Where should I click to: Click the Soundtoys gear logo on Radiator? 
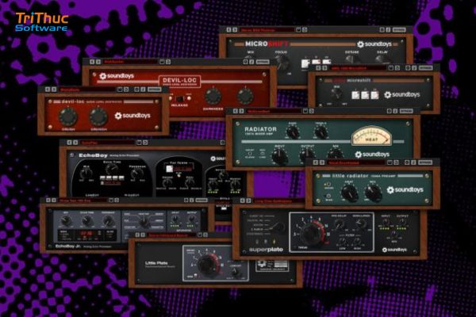click(x=359, y=155)
